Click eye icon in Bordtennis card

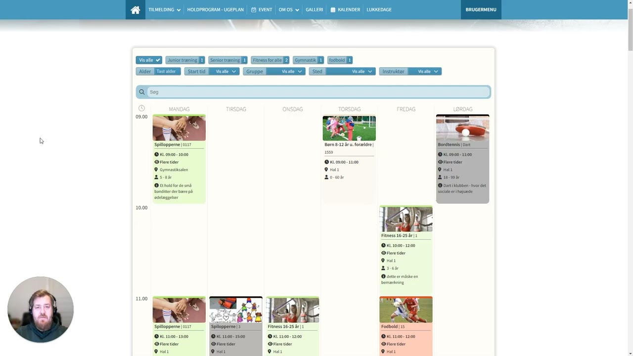(440, 162)
